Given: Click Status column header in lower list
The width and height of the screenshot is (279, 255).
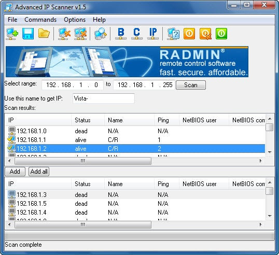Looking at the screenshot, I should [88, 184].
